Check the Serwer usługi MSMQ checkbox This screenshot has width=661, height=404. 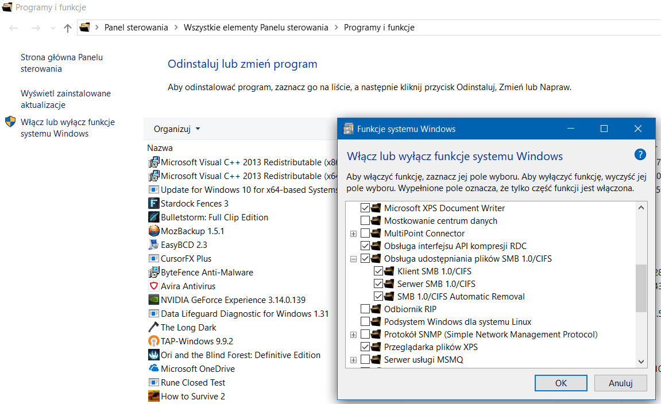(x=365, y=360)
